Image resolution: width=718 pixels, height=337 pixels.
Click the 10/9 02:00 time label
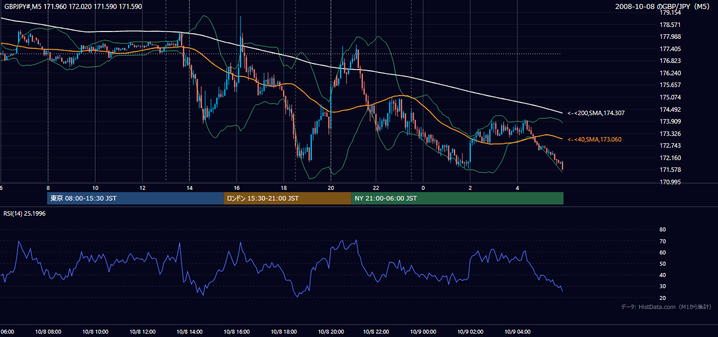tap(470, 332)
